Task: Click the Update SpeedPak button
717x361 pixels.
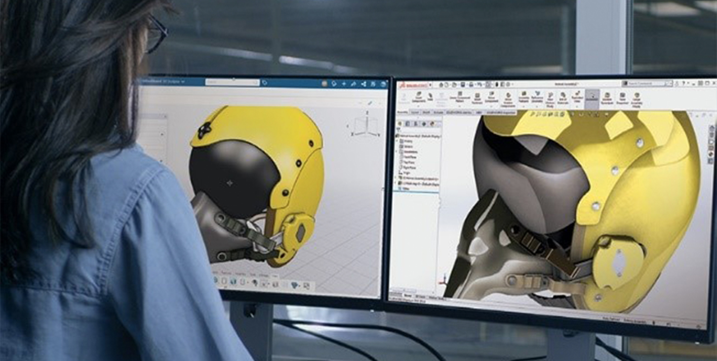Action: [607, 98]
